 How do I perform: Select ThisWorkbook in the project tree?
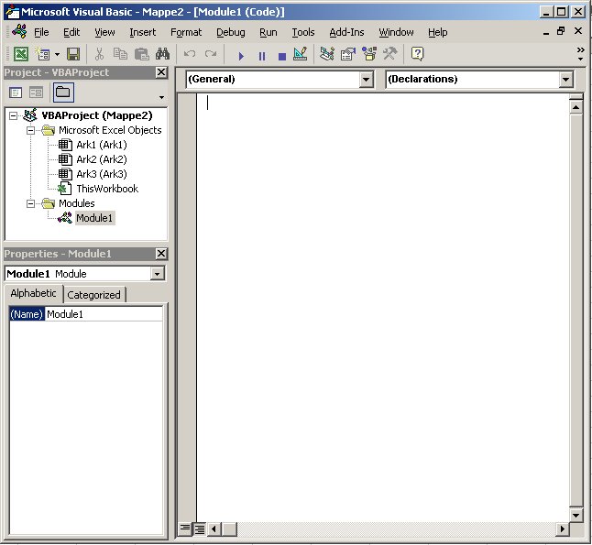(x=106, y=189)
